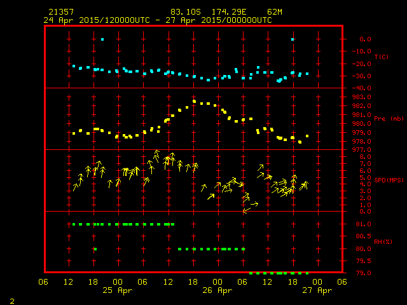Click the SPD(MPS) wind speed axis label
The height and width of the screenshot is (305, 407).
pyautogui.click(x=389, y=180)
